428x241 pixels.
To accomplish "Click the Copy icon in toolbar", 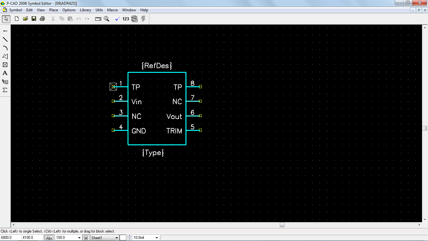I will (x=62, y=19).
